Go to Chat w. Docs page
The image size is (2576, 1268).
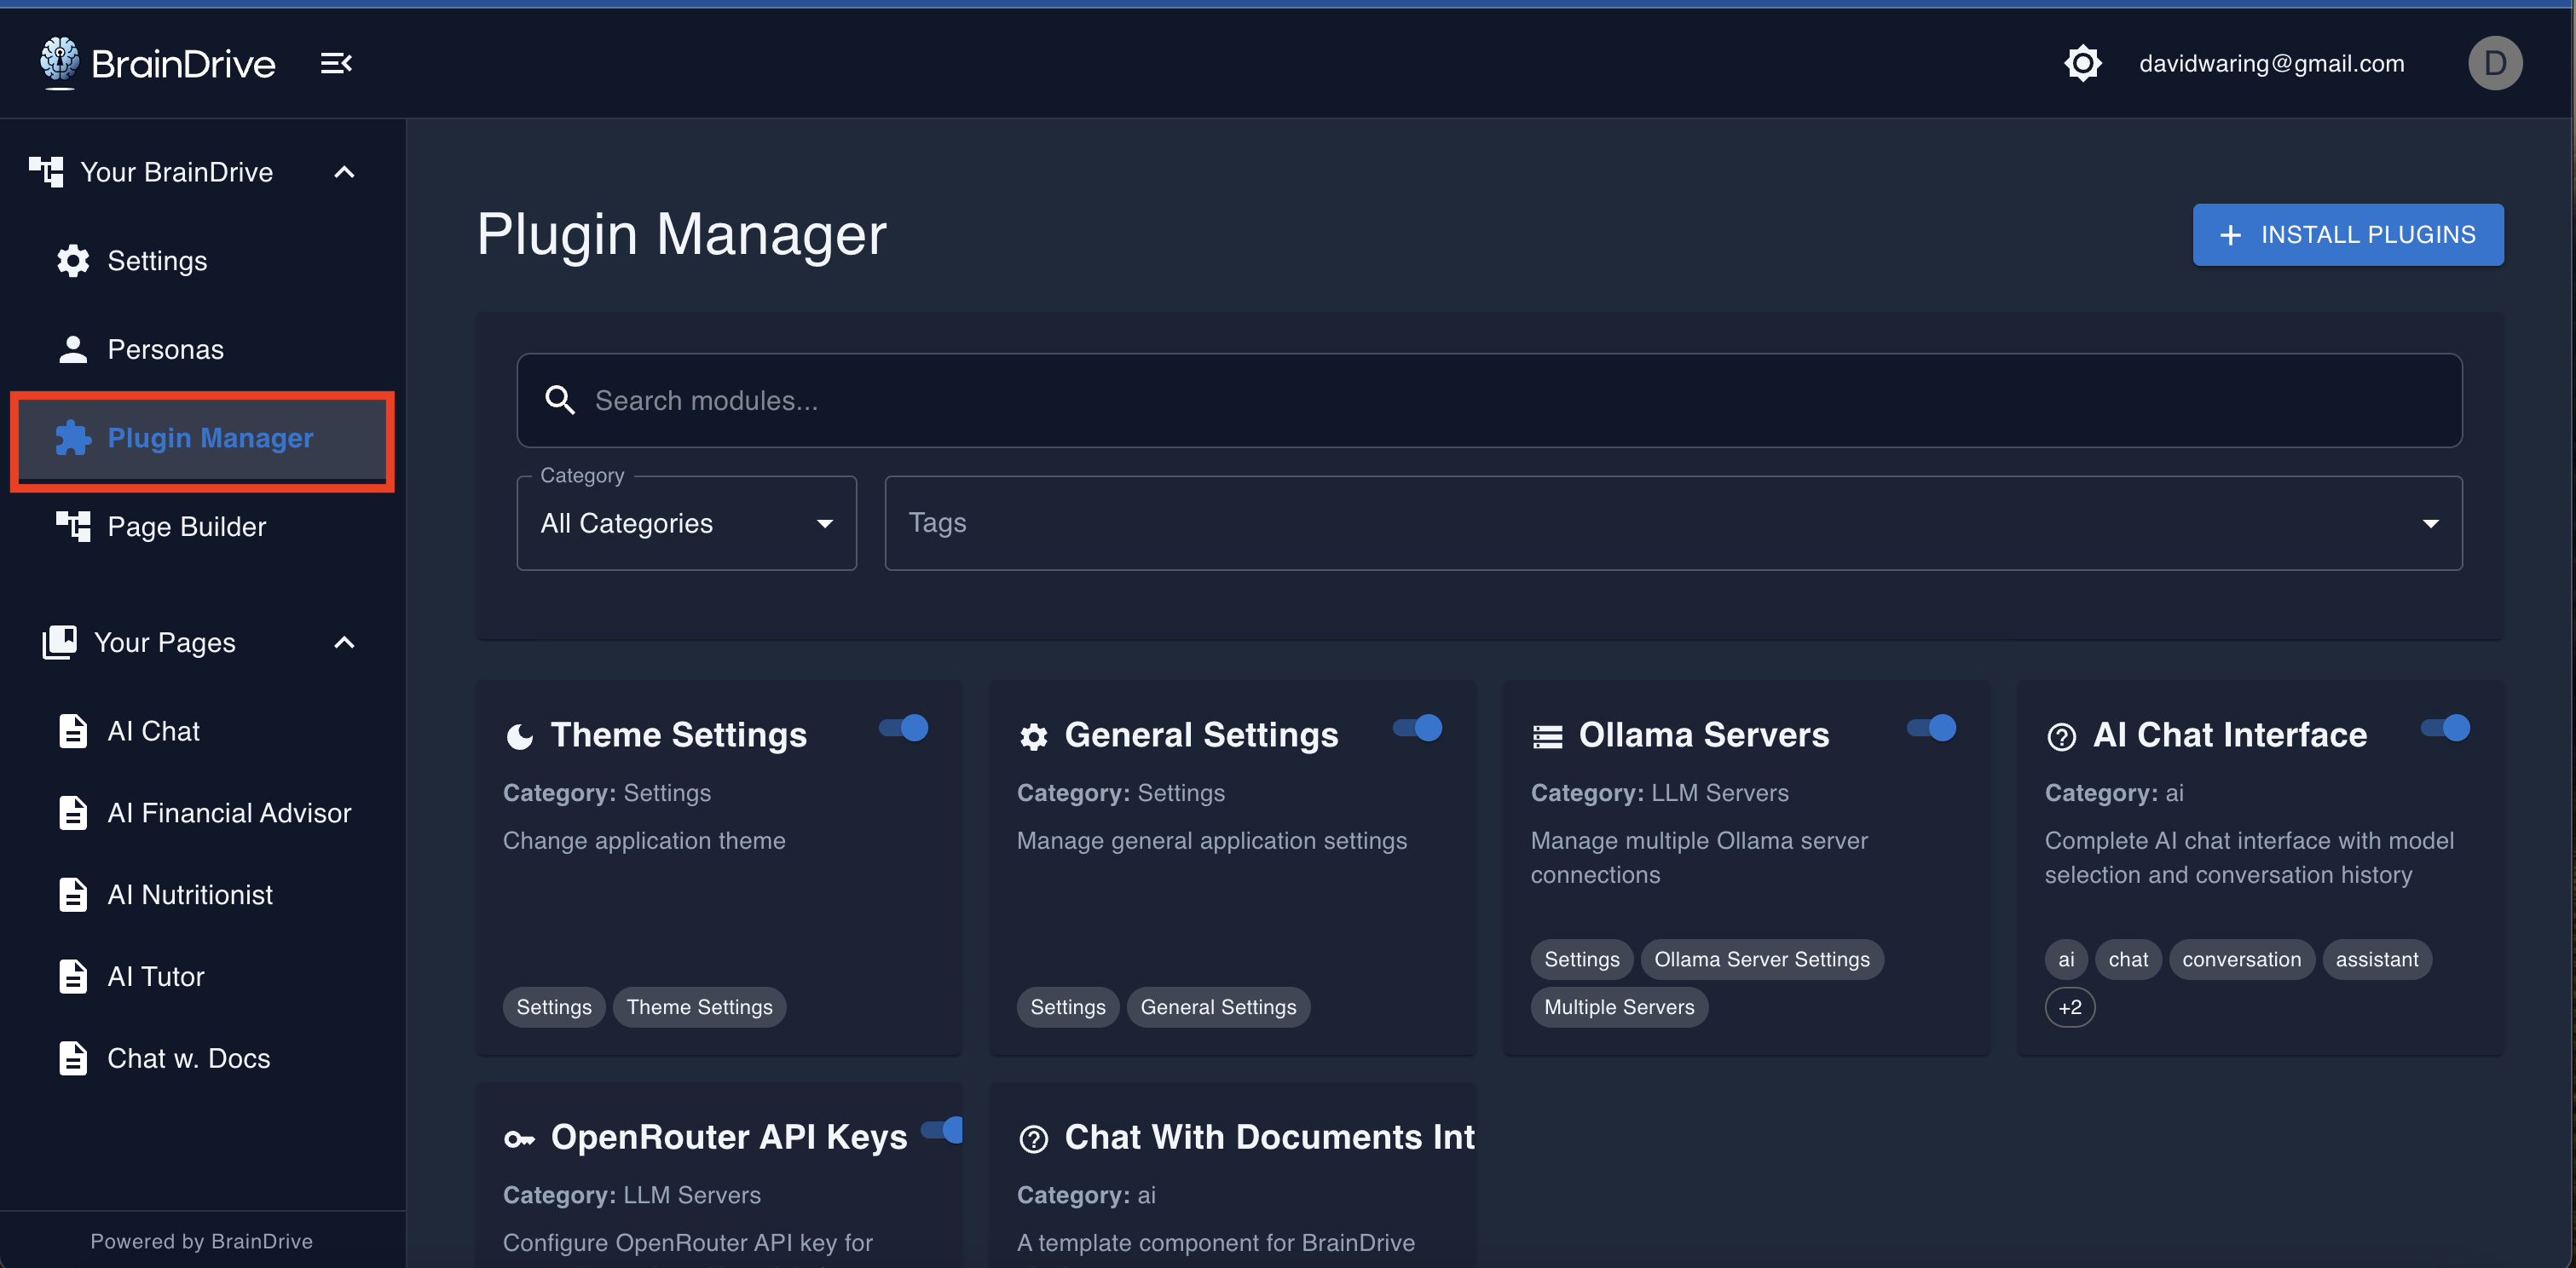pos(188,1058)
